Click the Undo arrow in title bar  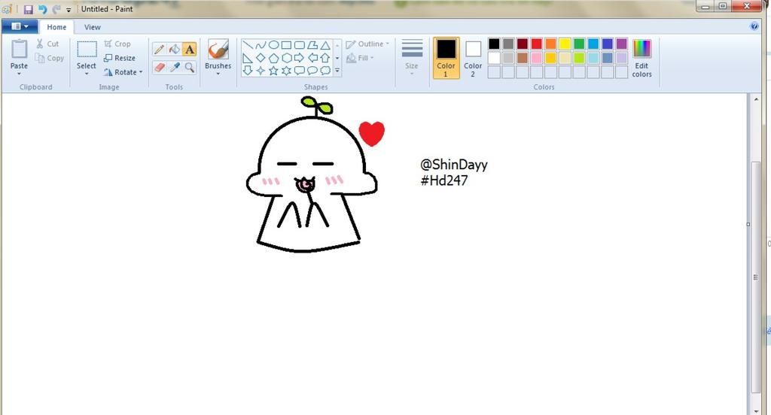click(x=43, y=9)
